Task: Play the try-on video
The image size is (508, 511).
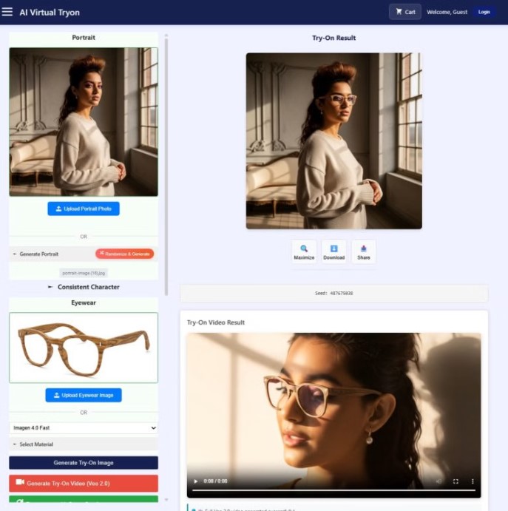Action: tap(195, 481)
